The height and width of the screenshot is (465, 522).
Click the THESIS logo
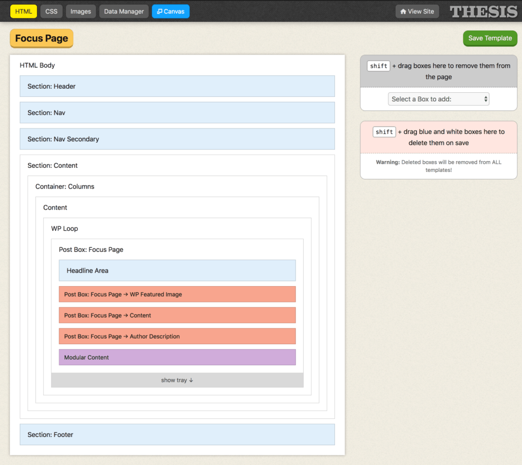click(483, 11)
